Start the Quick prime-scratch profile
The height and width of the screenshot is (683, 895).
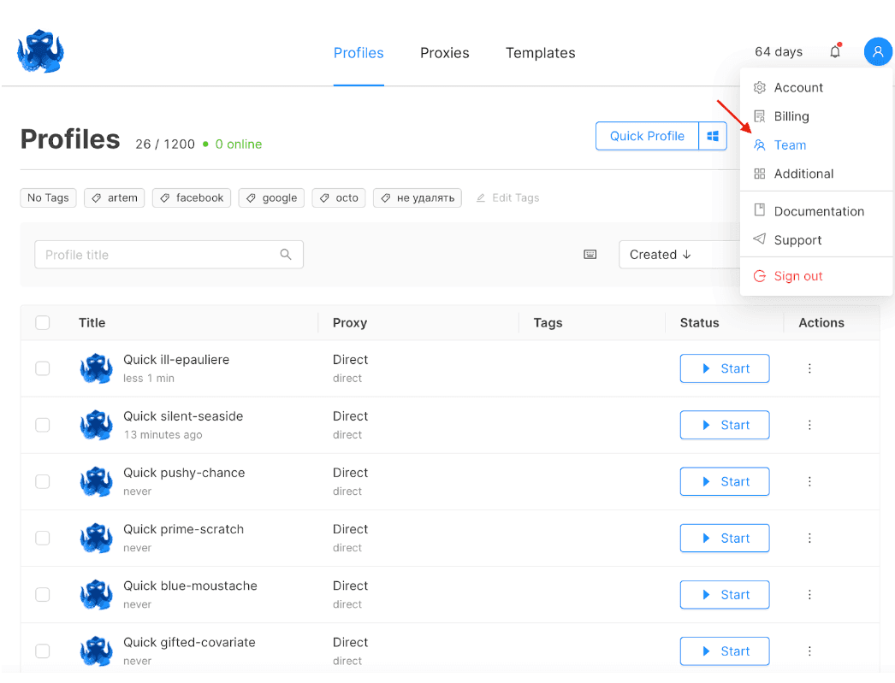coord(724,538)
